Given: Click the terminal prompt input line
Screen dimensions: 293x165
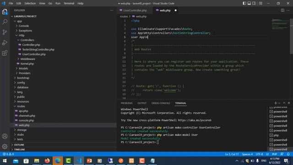Looking at the screenshot, I should pos(157,142).
